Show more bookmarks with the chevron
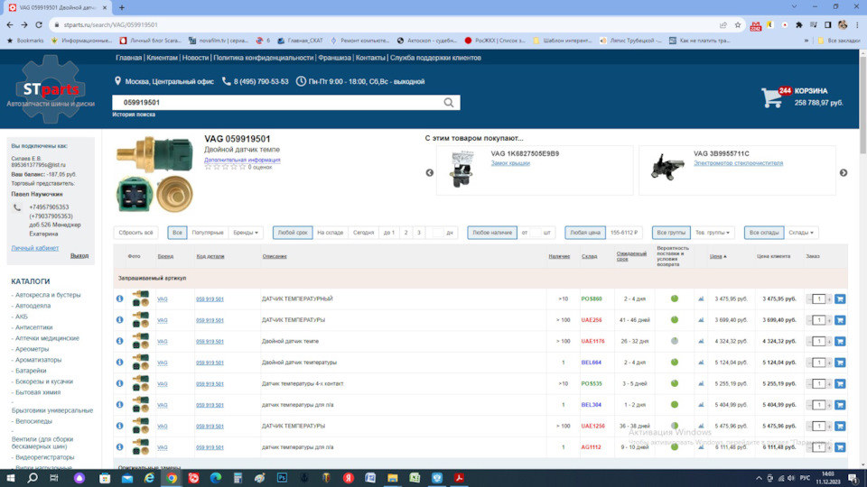 pyautogui.click(x=806, y=41)
